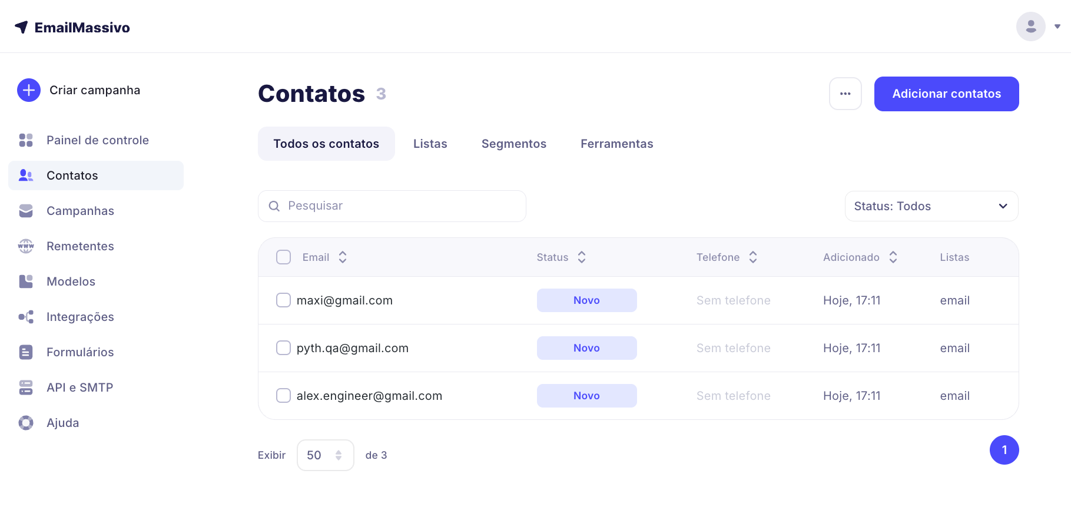This screenshot has width=1071, height=520.
Task: Open the Segmentos tab
Action: pyautogui.click(x=513, y=144)
